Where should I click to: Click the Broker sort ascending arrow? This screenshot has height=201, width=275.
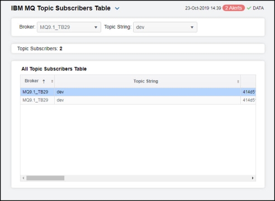[44, 81]
